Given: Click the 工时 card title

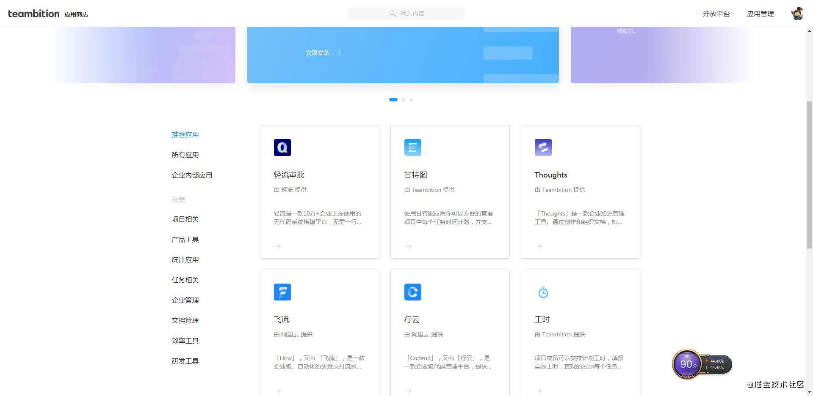Looking at the screenshot, I should [x=542, y=319].
